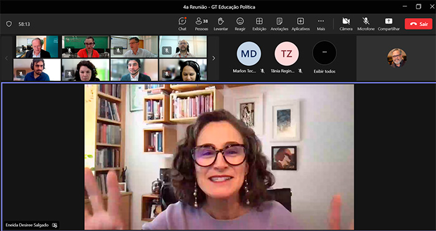Expand the Mais options menu
436x231 pixels.
pos(321,24)
